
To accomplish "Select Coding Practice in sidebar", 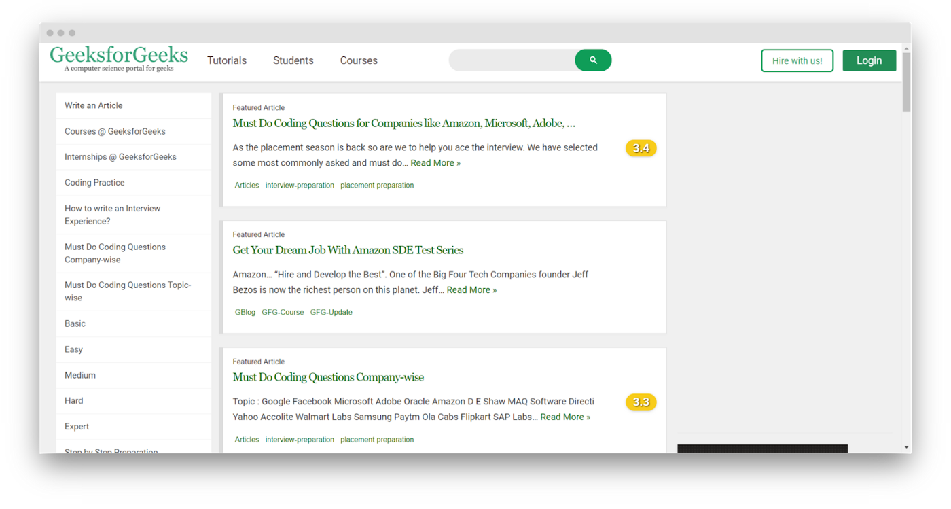I will [x=94, y=183].
